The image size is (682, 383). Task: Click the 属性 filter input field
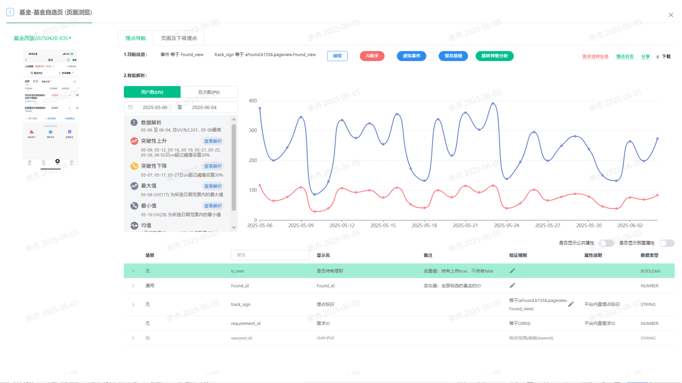270,255
